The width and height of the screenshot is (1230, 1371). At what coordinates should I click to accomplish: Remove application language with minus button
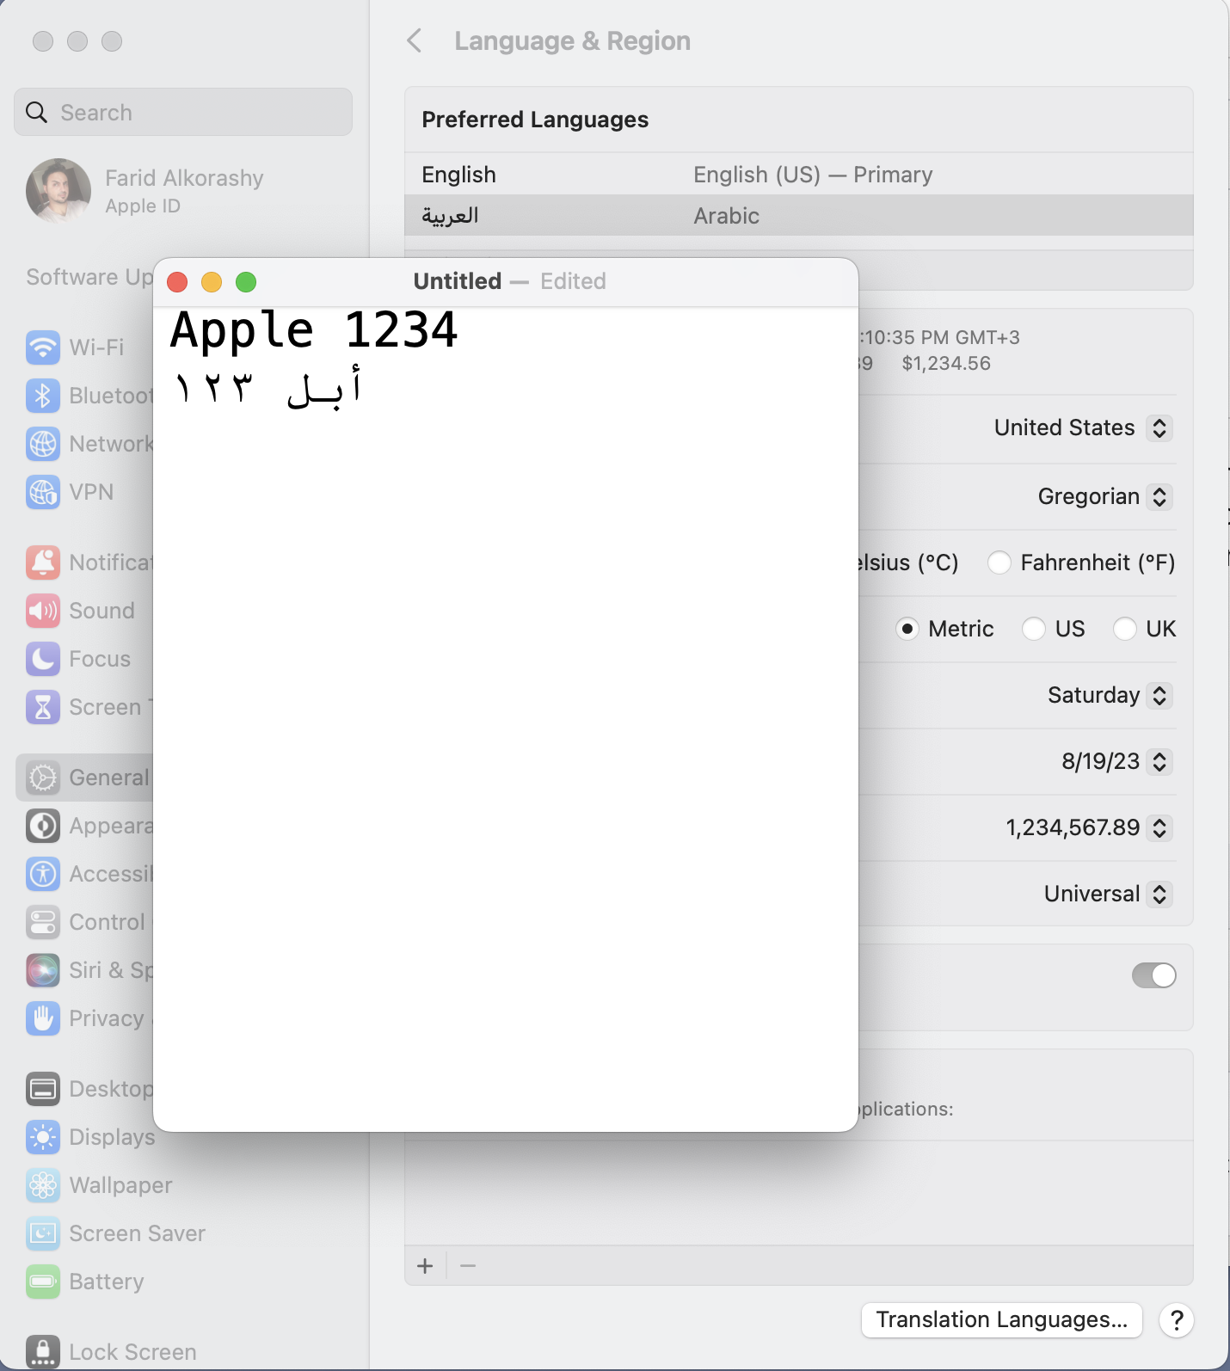click(468, 1266)
